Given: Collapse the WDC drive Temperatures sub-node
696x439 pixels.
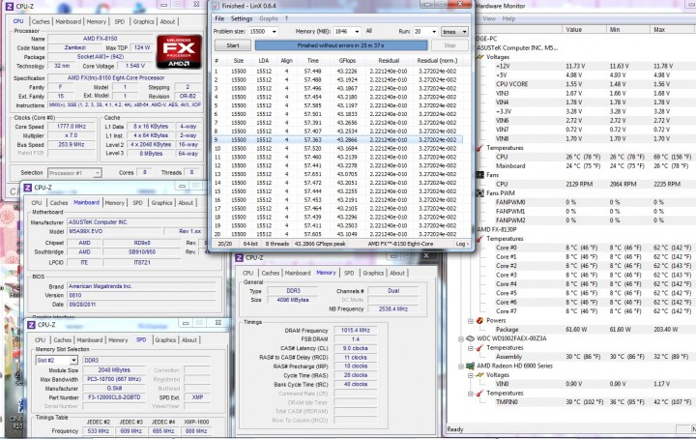Looking at the screenshot, I should (x=471, y=348).
